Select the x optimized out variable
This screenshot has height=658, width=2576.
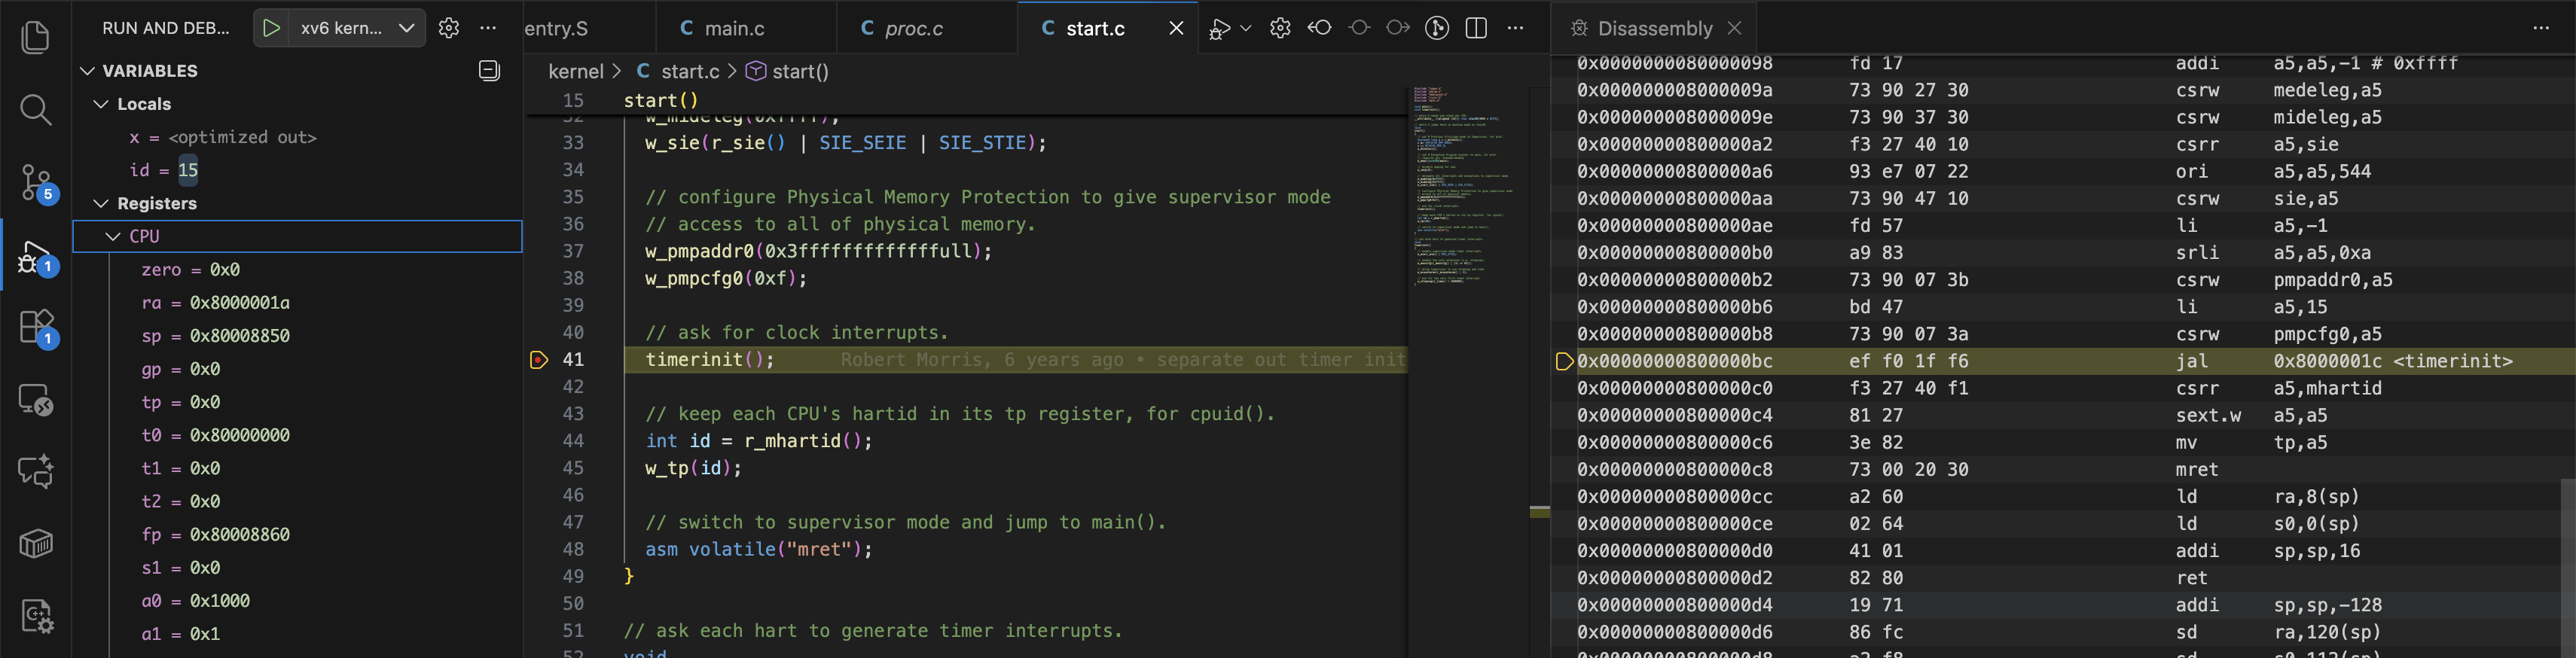297,137
